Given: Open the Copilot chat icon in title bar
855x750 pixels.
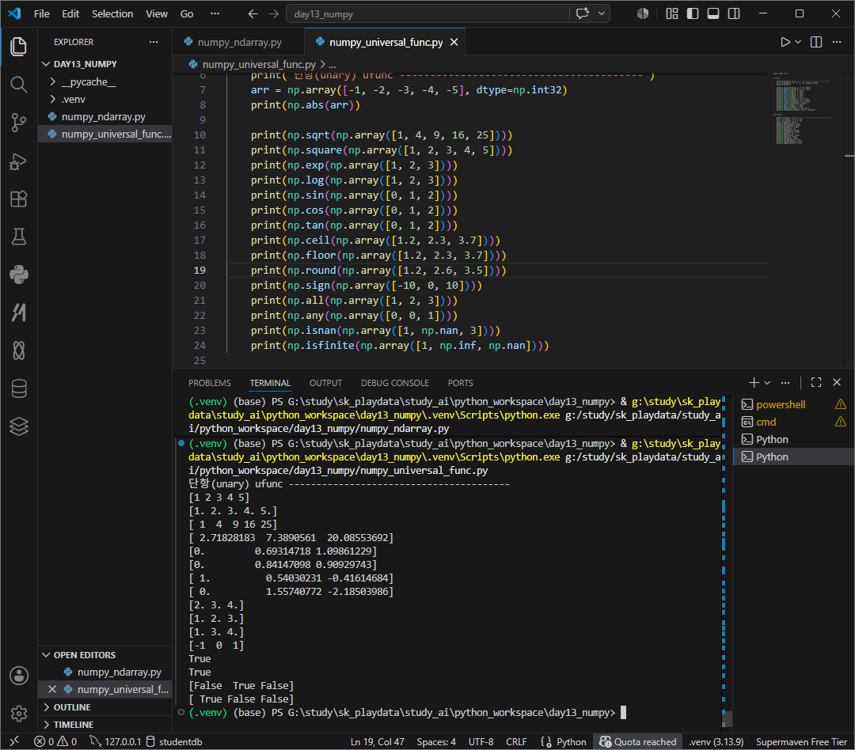Looking at the screenshot, I should (583, 13).
